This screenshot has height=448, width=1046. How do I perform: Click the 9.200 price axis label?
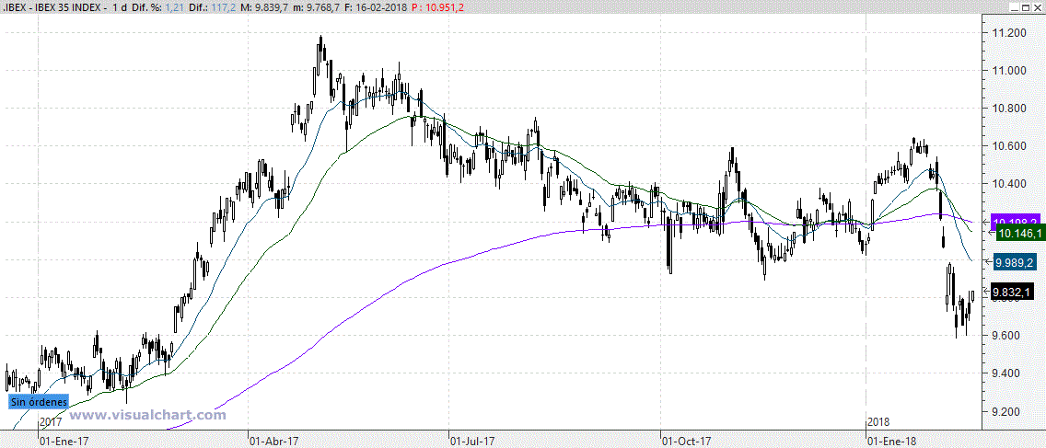1008,412
